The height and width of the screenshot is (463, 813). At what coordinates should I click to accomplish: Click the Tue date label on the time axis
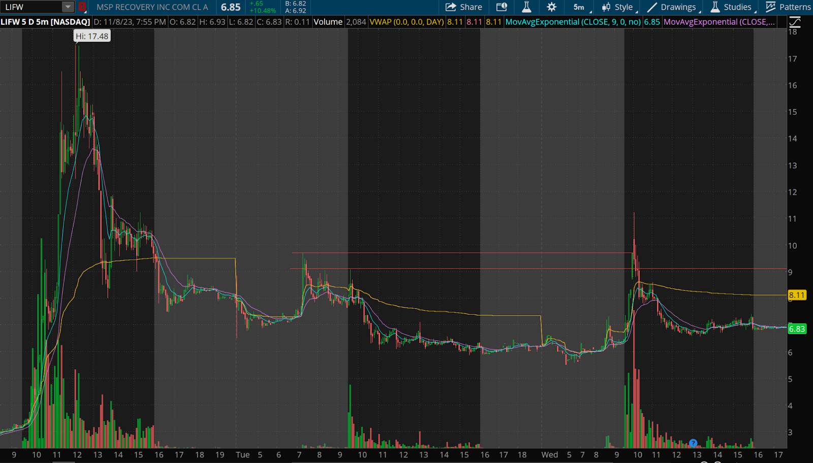[243, 455]
